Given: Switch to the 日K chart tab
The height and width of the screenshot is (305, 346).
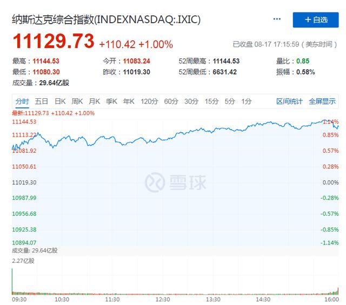Looking at the screenshot, I should click(x=60, y=101).
